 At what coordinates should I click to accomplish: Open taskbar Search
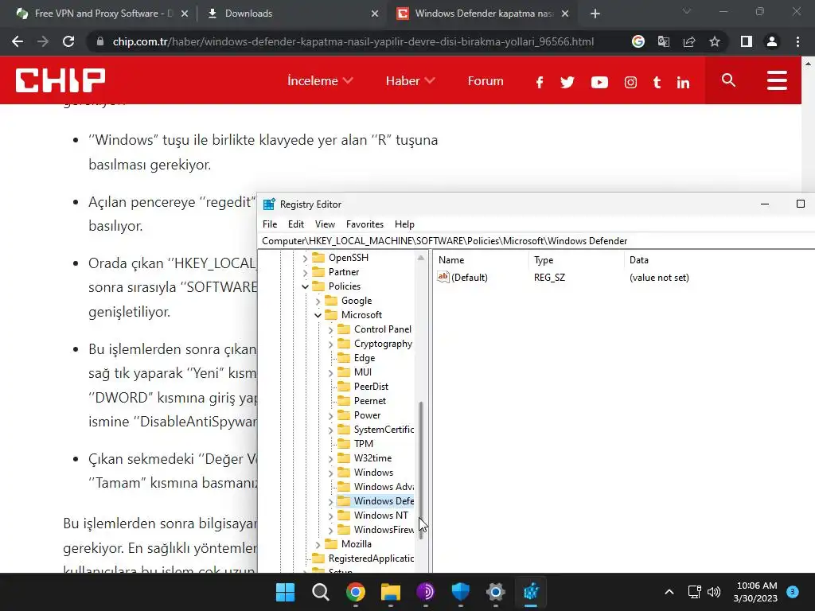click(x=320, y=592)
